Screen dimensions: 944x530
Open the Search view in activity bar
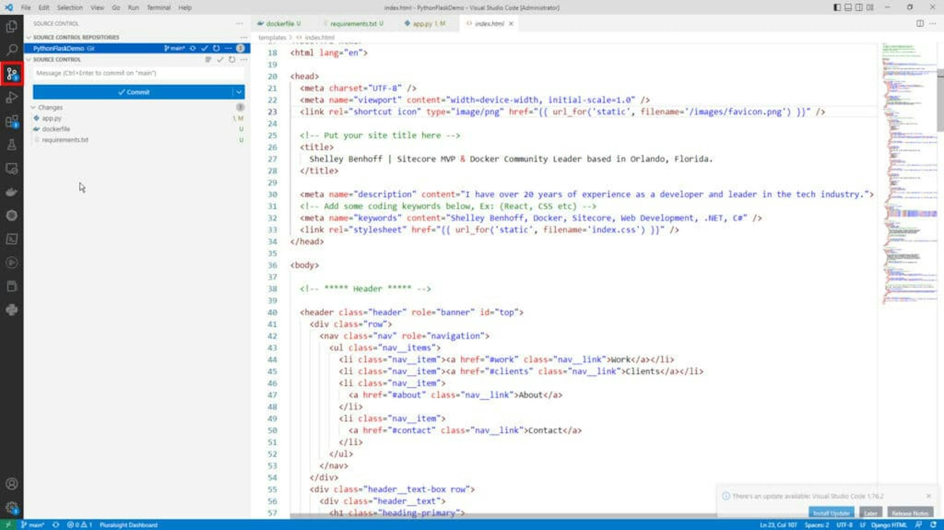[12, 50]
